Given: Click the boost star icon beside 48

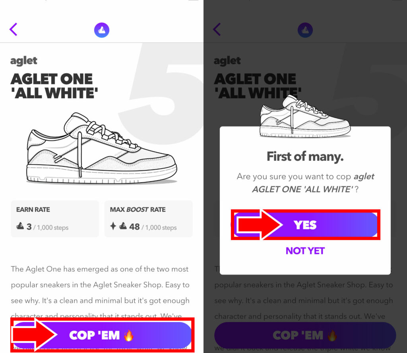Looking at the screenshot, I should tap(113, 226).
